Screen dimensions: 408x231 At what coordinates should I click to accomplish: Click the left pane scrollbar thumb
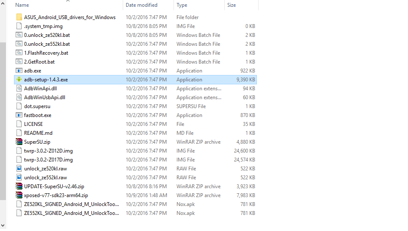click(x=3, y=121)
